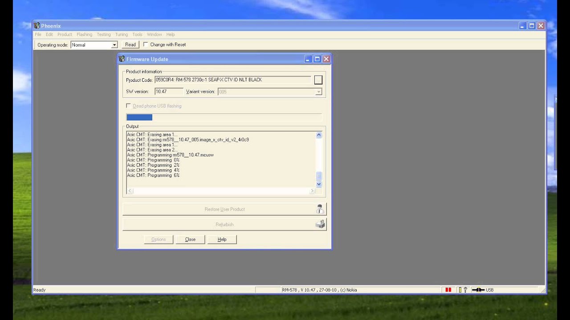This screenshot has height=320, width=570.
Task: Click the 'Programming 6%' output line
Action: (153, 176)
